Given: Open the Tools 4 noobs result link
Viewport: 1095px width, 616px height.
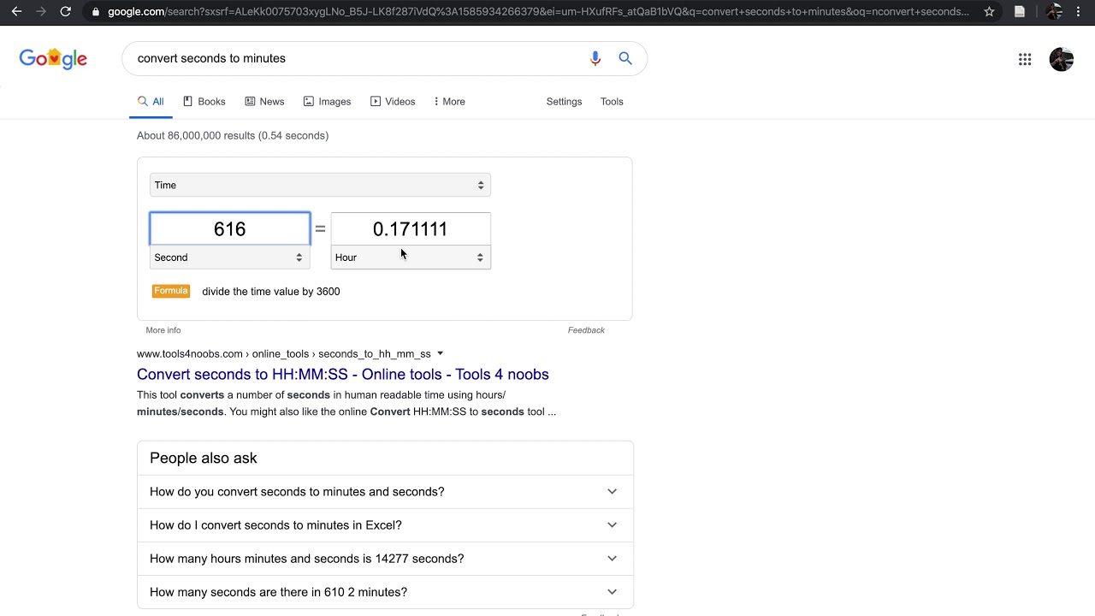Looking at the screenshot, I should point(342,374).
